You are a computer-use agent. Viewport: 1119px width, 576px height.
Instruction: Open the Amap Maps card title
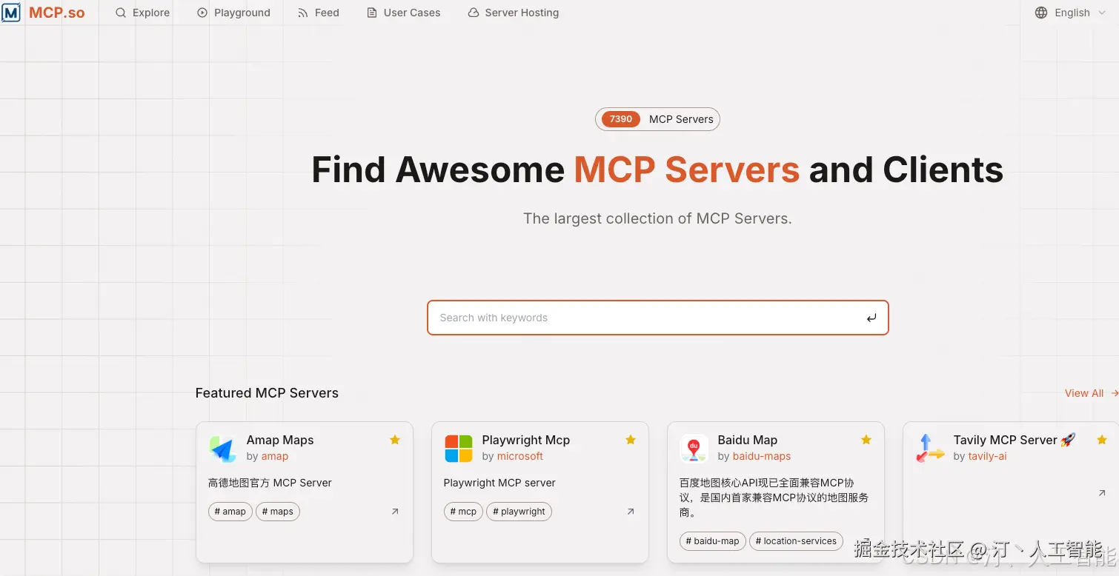[x=280, y=440]
